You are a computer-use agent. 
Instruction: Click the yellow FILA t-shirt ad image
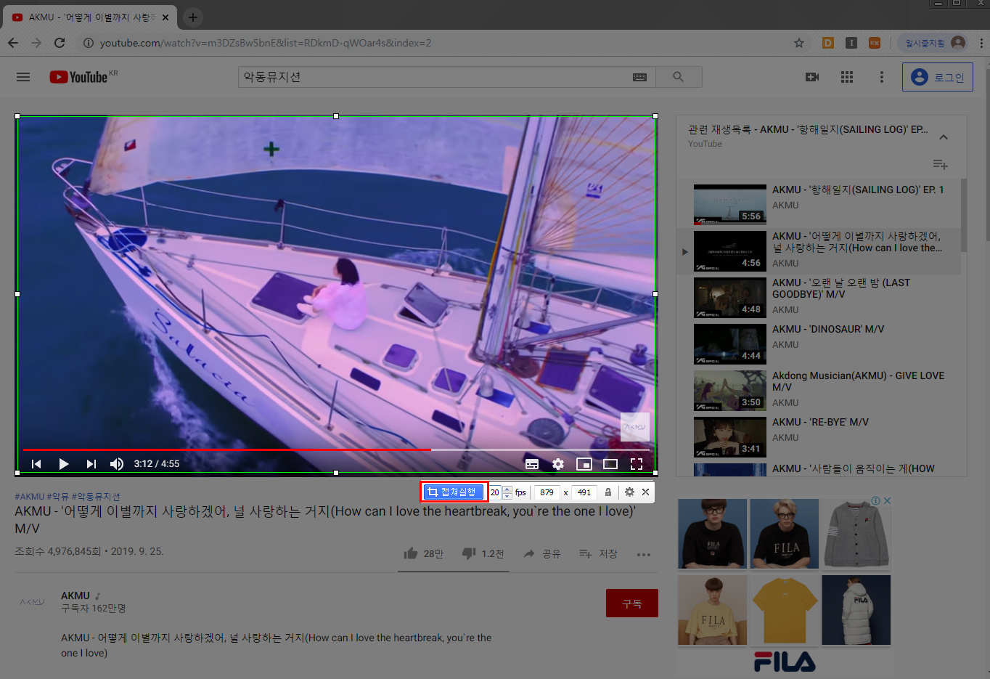pos(784,609)
